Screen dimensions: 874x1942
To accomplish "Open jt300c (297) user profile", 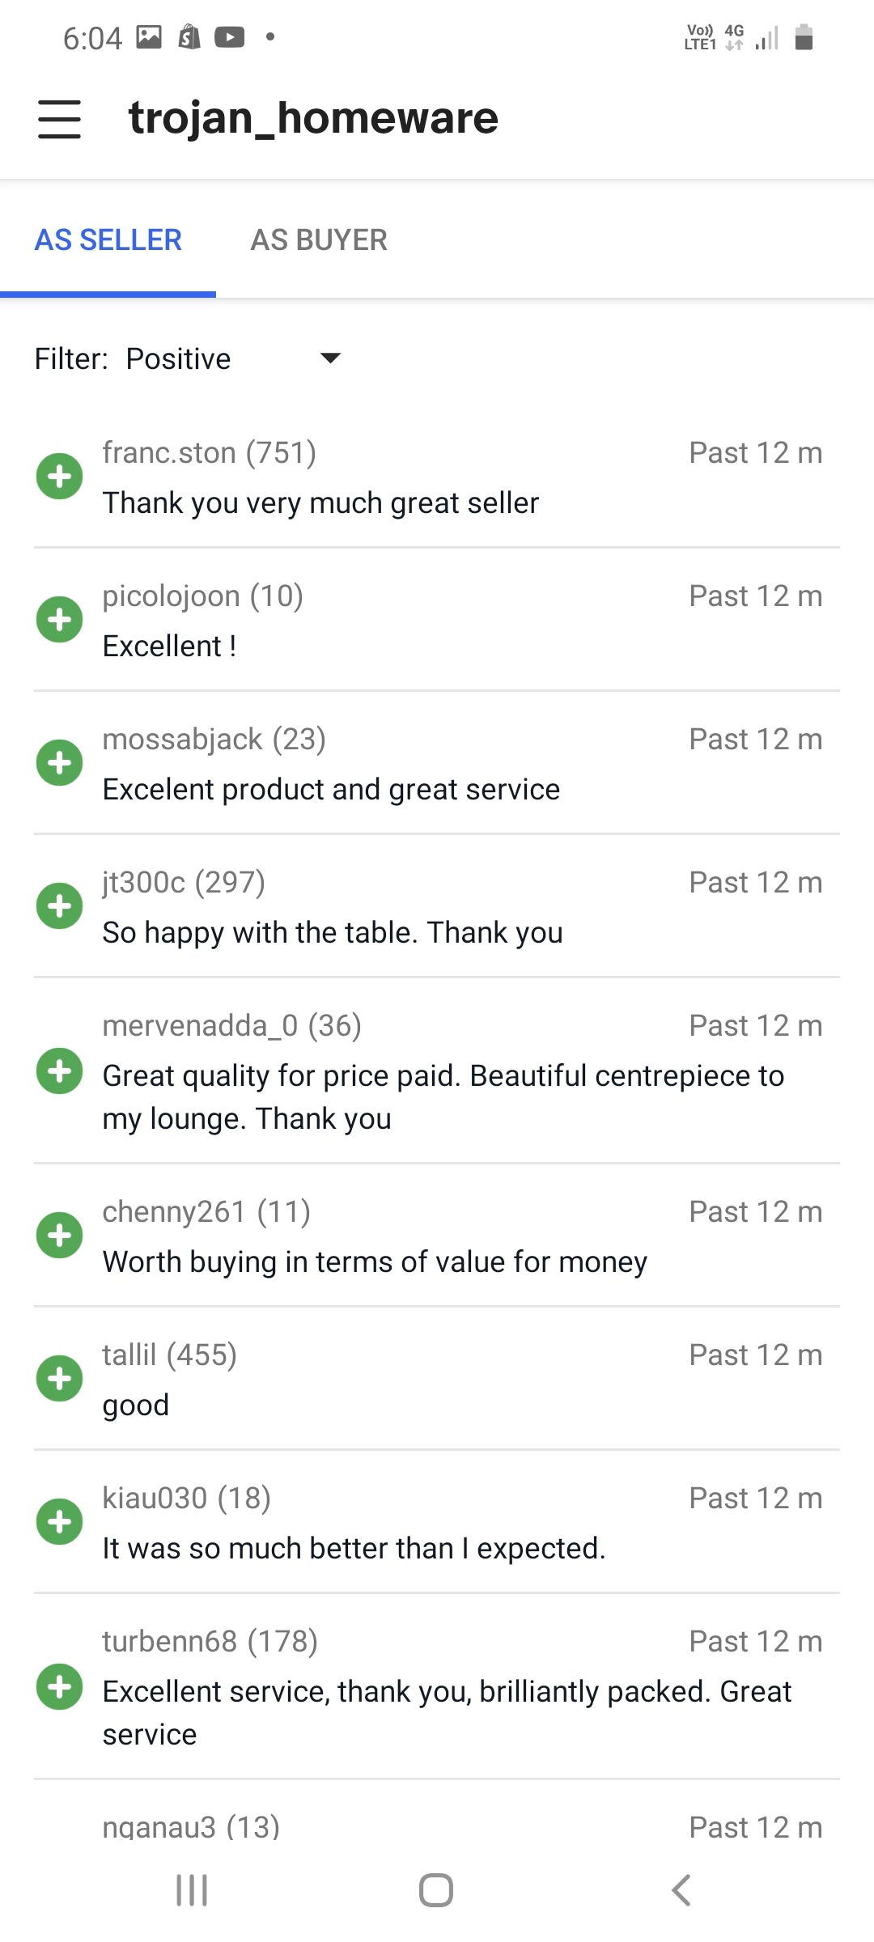I will point(184,883).
